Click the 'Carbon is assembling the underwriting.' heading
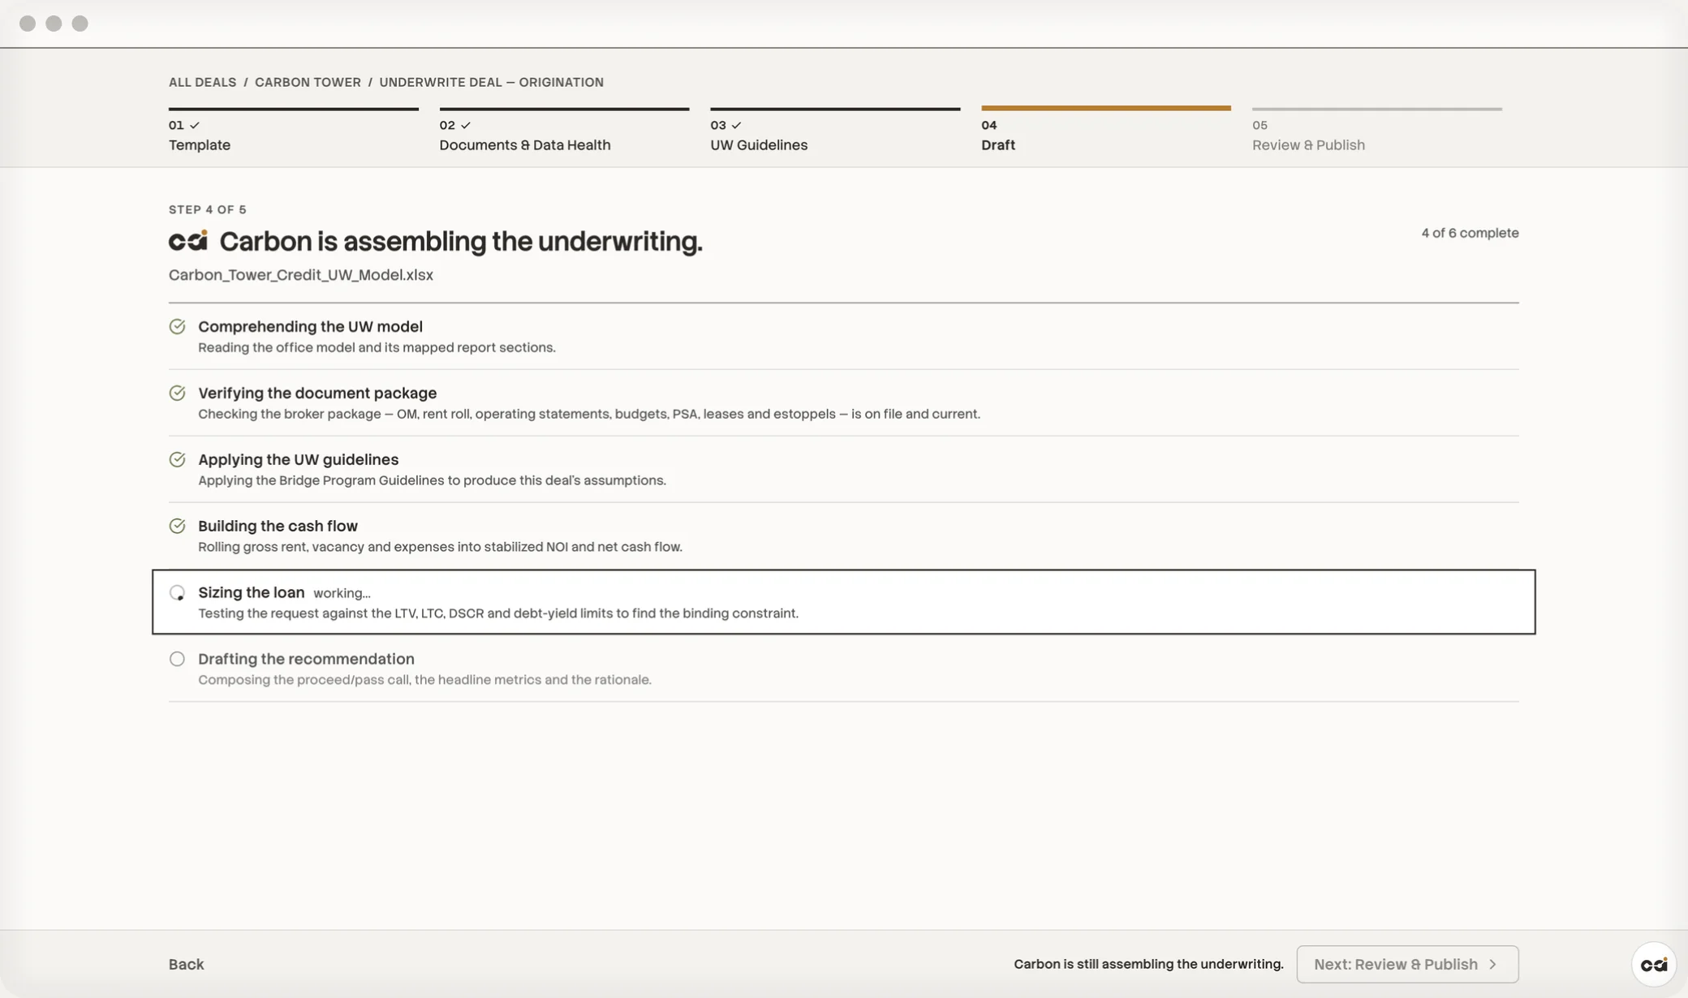The image size is (1688, 998). (461, 241)
